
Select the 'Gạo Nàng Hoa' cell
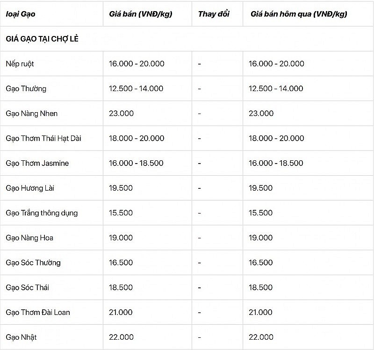[29, 237]
